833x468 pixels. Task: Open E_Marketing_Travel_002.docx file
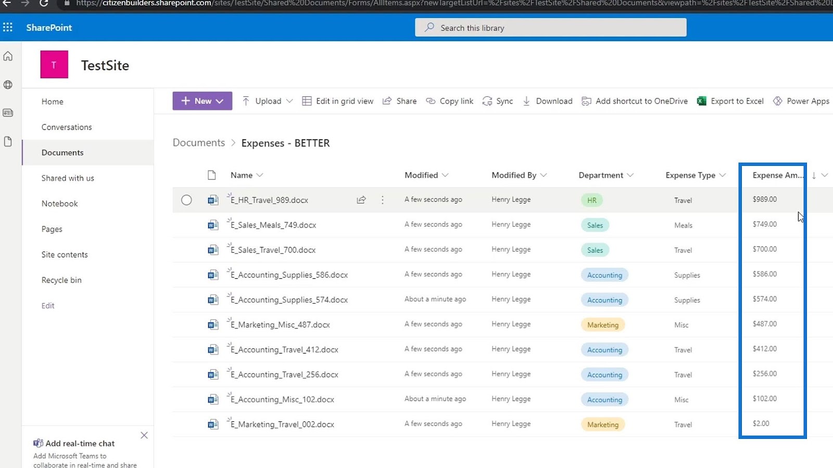pos(283,425)
